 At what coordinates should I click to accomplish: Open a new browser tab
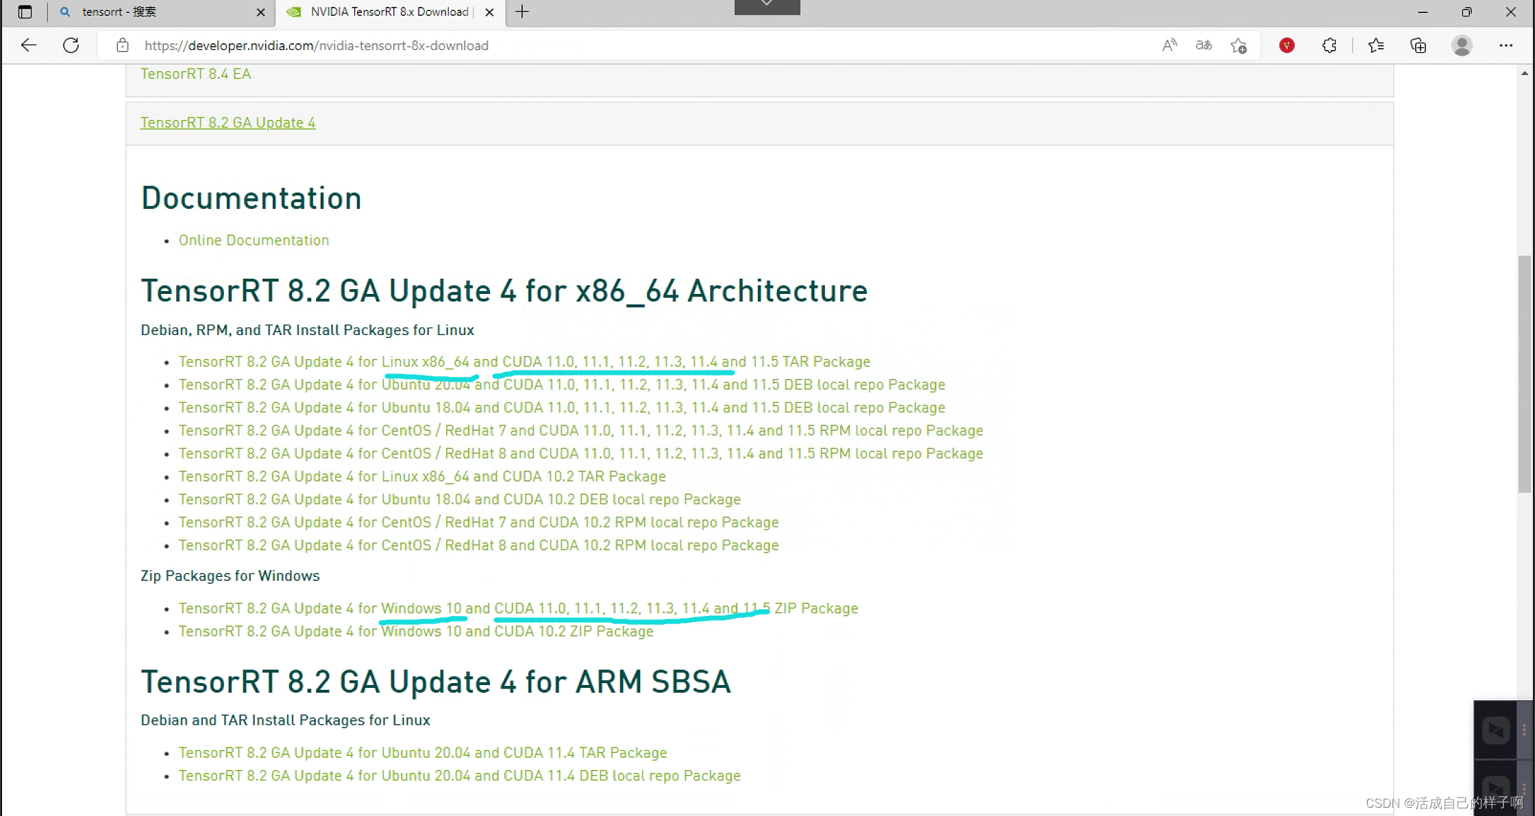pyautogui.click(x=522, y=12)
